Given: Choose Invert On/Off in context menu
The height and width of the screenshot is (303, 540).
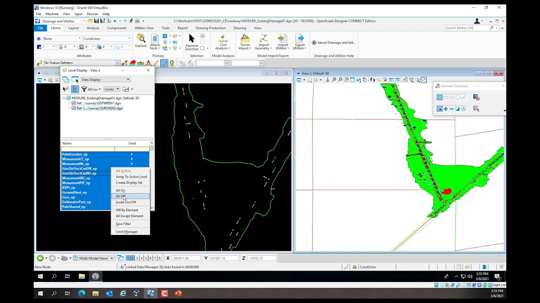Looking at the screenshot, I should [x=130, y=202].
